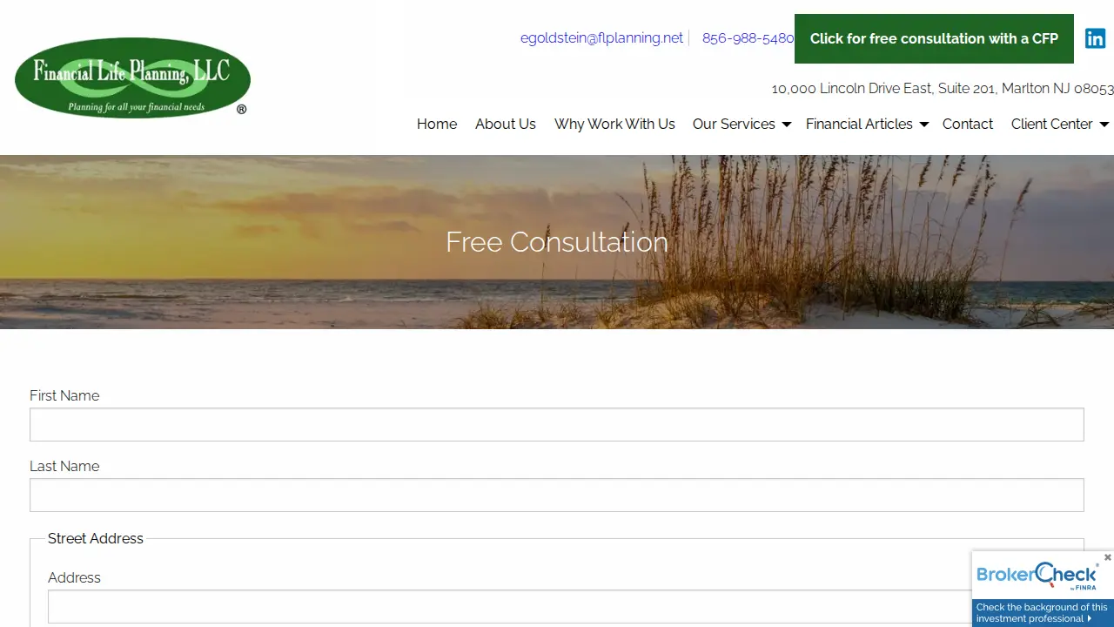The width and height of the screenshot is (1114, 627).
Task: Email egoldstein@flplanning.net link
Action: 601,38
